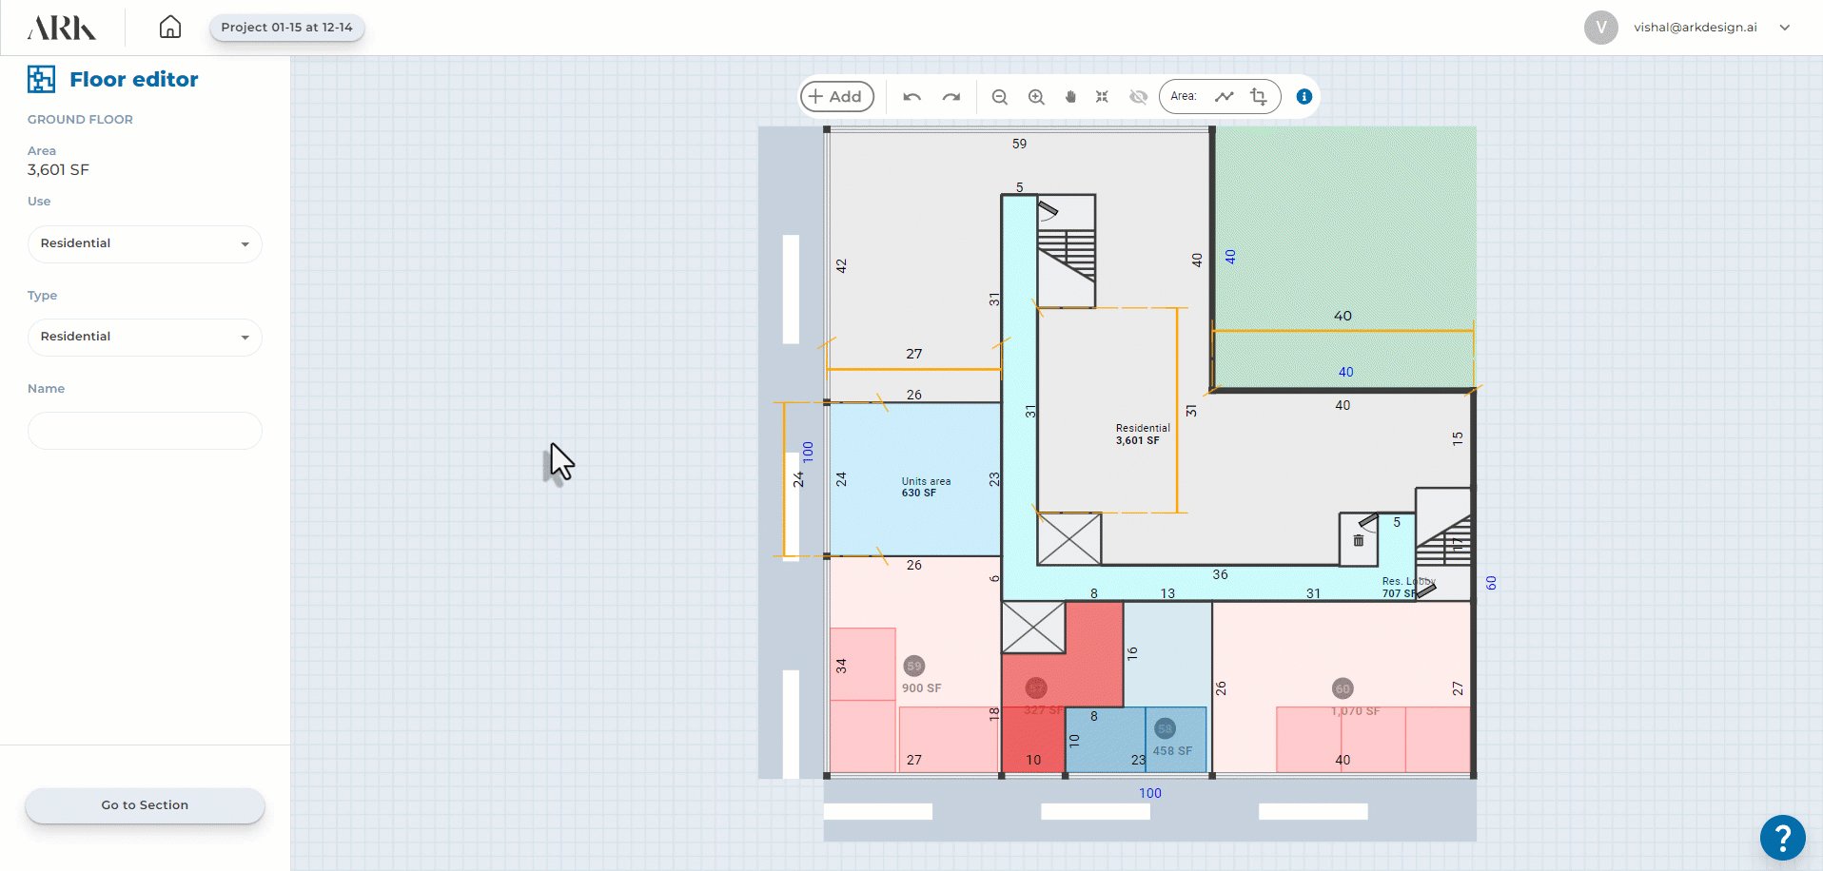Zoom in on the floor plan
The image size is (1823, 871).
[1036, 97]
